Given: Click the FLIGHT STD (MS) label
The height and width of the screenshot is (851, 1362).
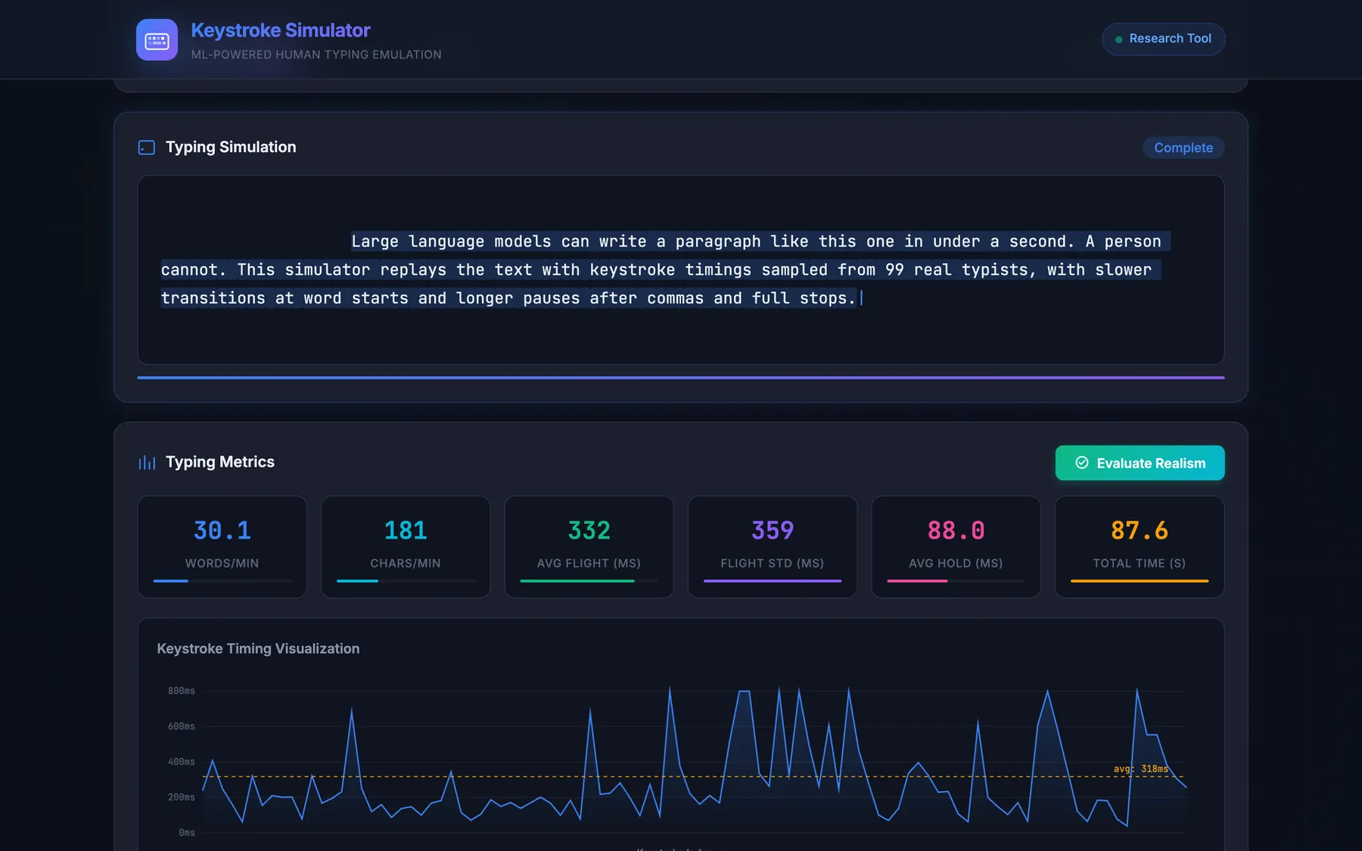Looking at the screenshot, I should [773, 564].
